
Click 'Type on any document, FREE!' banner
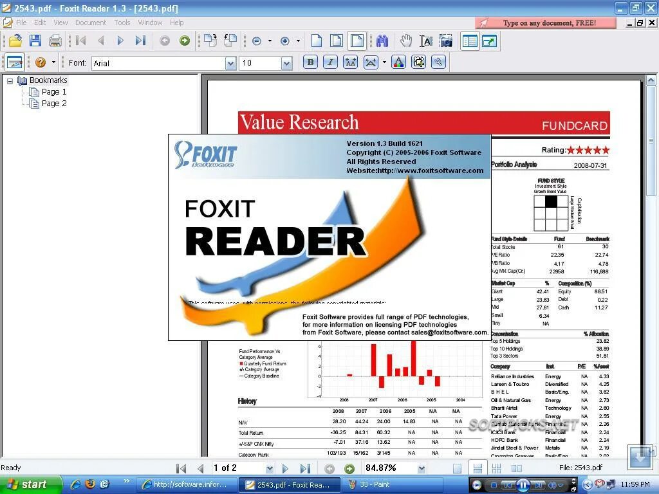(x=546, y=23)
